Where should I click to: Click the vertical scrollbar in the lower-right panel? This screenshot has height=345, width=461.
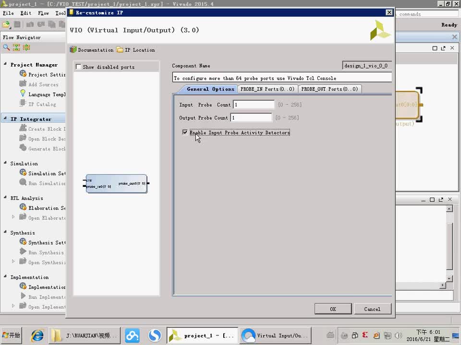(449, 243)
